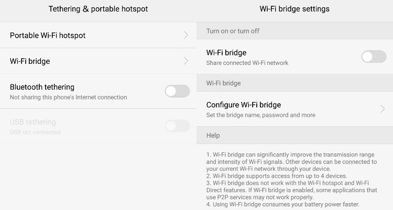Image resolution: width=393 pixels, height=210 pixels.
Task: Click the "Wi-Fi bridge settings" page title
Action: click(x=294, y=9)
